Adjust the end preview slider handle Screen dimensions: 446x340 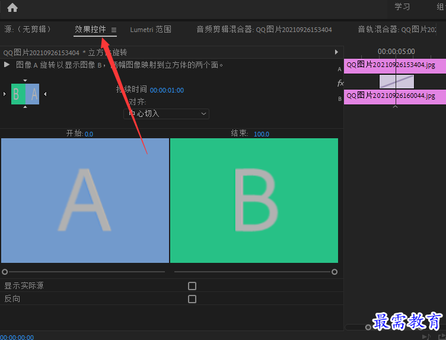tap(334, 272)
